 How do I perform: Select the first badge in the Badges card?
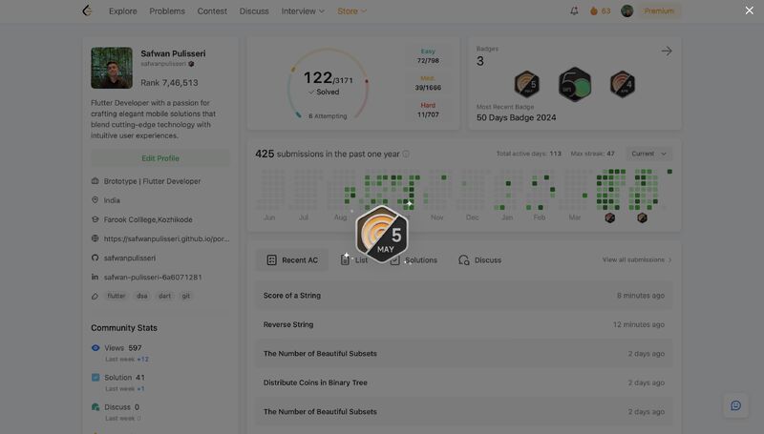(527, 84)
